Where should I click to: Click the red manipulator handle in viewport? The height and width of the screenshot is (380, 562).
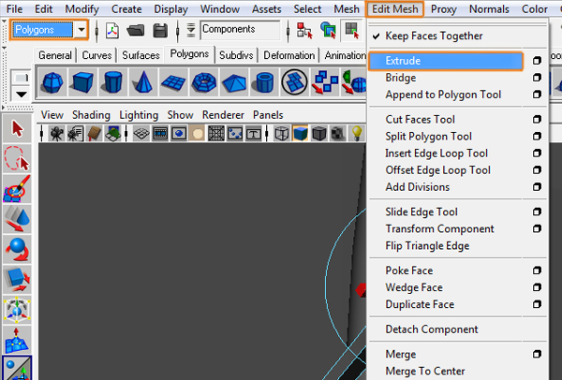(361, 290)
